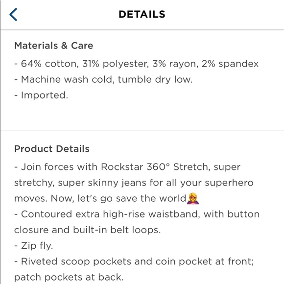Select the Zip fly bullet

pos(34,246)
